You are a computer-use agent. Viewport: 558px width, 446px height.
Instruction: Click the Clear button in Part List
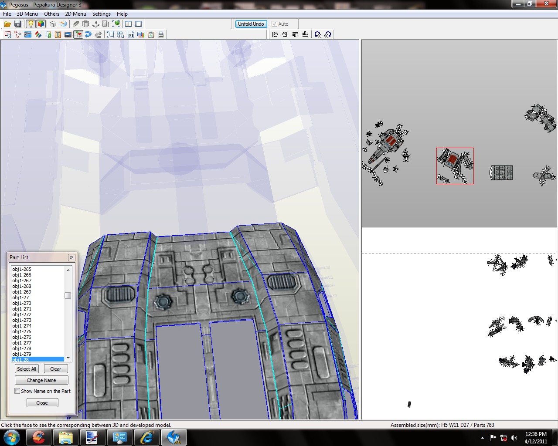(56, 369)
